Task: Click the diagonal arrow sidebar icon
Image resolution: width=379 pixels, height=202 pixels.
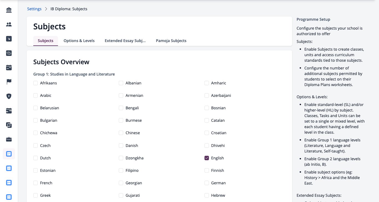Action: pos(9,39)
